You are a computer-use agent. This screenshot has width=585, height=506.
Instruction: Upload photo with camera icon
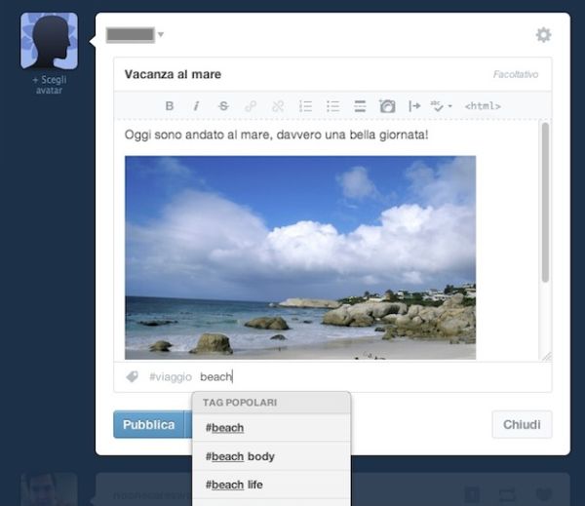click(x=387, y=106)
